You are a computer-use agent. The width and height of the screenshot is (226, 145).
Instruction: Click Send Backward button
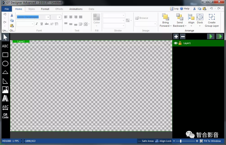(x=180, y=20)
